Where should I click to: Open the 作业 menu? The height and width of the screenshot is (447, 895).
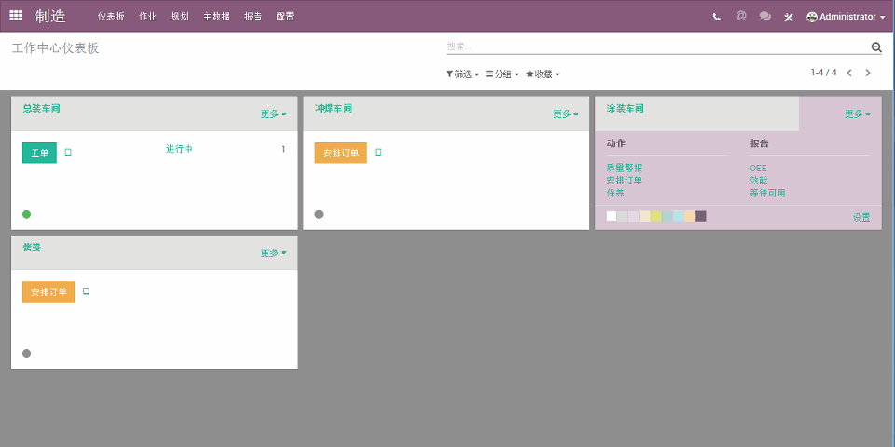[148, 17]
